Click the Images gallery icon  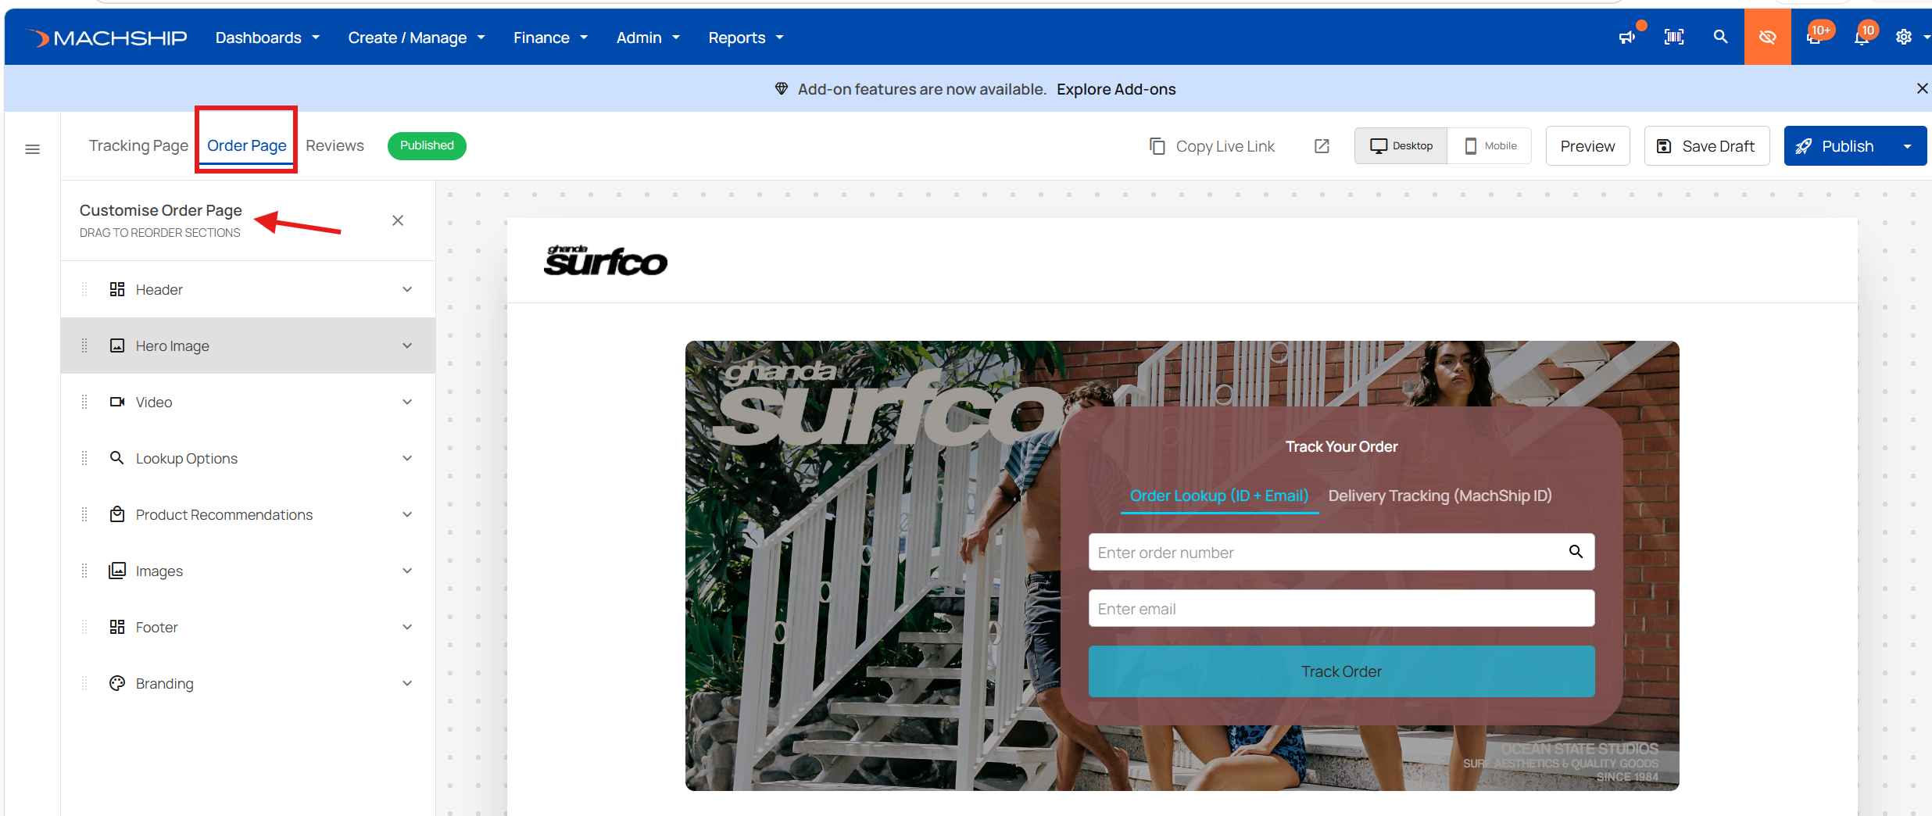[x=117, y=571]
